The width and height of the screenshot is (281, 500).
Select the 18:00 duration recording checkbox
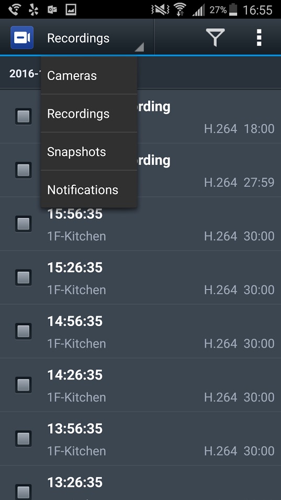(x=23, y=116)
